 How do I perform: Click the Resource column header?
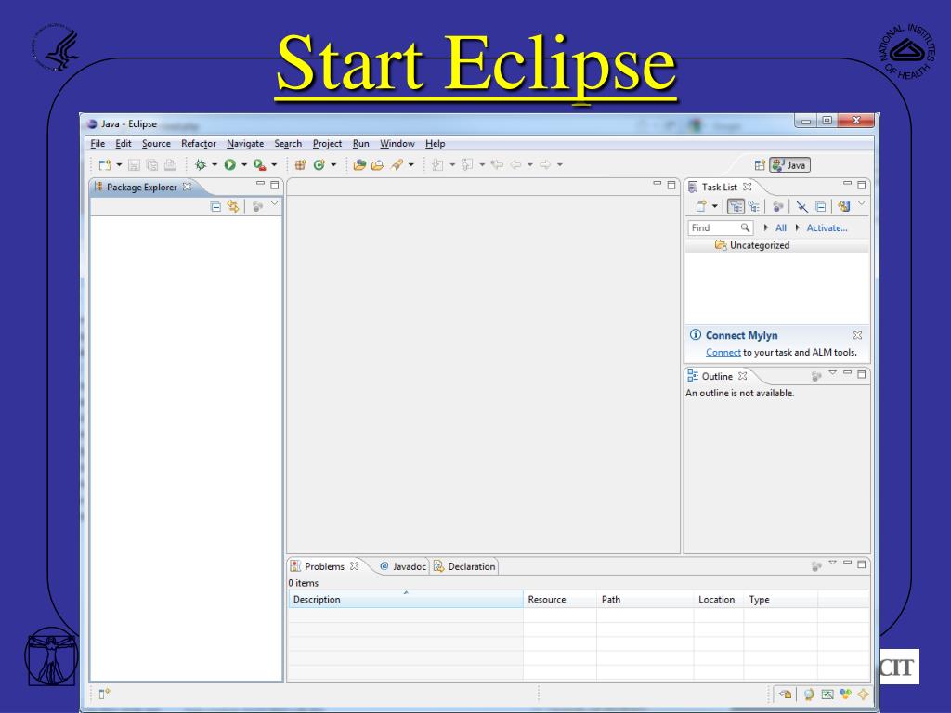[x=560, y=600]
